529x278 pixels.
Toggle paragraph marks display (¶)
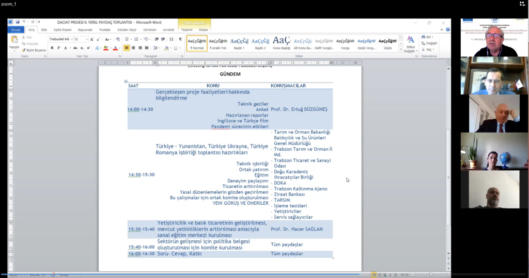point(180,39)
